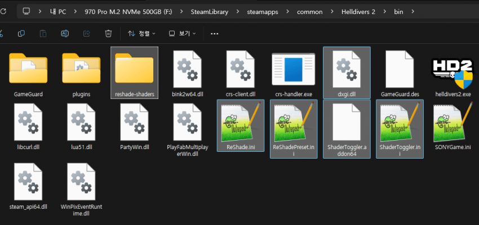Click the GameGuard folder name label

click(x=28, y=94)
